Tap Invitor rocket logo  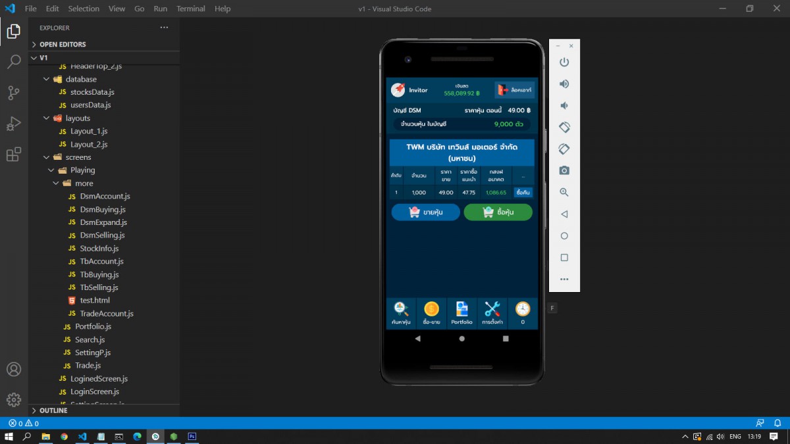pyautogui.click(x=398, y=90)
